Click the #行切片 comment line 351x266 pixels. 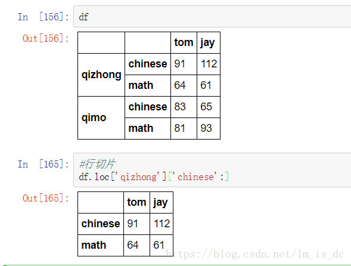coord(97,164)
